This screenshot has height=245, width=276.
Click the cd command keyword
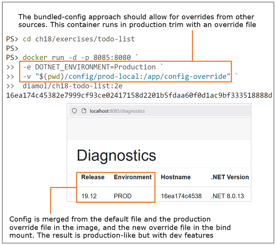pyautogui.click(x=27, y=39)
